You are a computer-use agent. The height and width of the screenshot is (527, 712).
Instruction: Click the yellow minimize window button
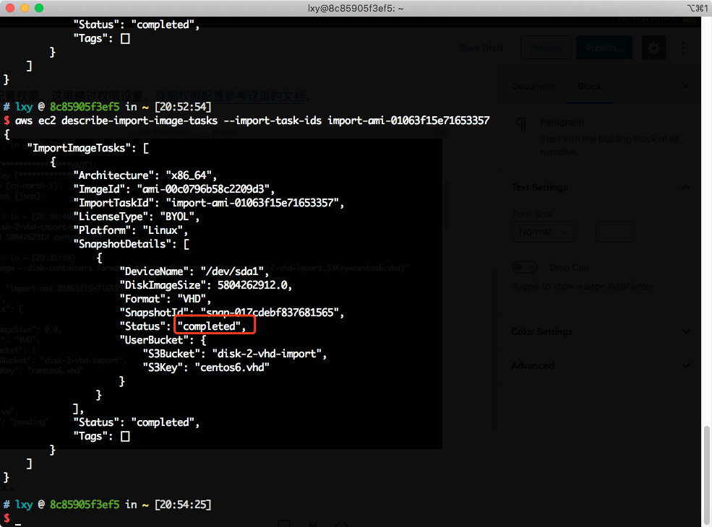point(25,8)
